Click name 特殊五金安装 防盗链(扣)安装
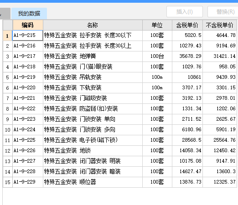238x205 pixels. coord(93,109)
